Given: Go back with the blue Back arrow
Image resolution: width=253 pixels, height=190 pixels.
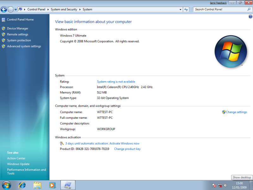Looking at the screenshot, I should (4, 9).
